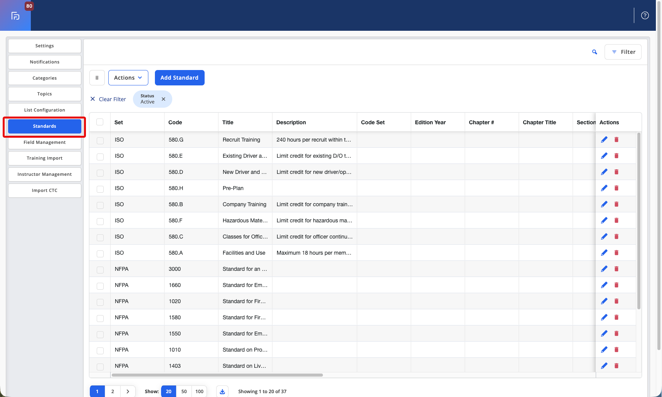
Task: Select the NFPA 1020 row checkbox
Action: 100,302
